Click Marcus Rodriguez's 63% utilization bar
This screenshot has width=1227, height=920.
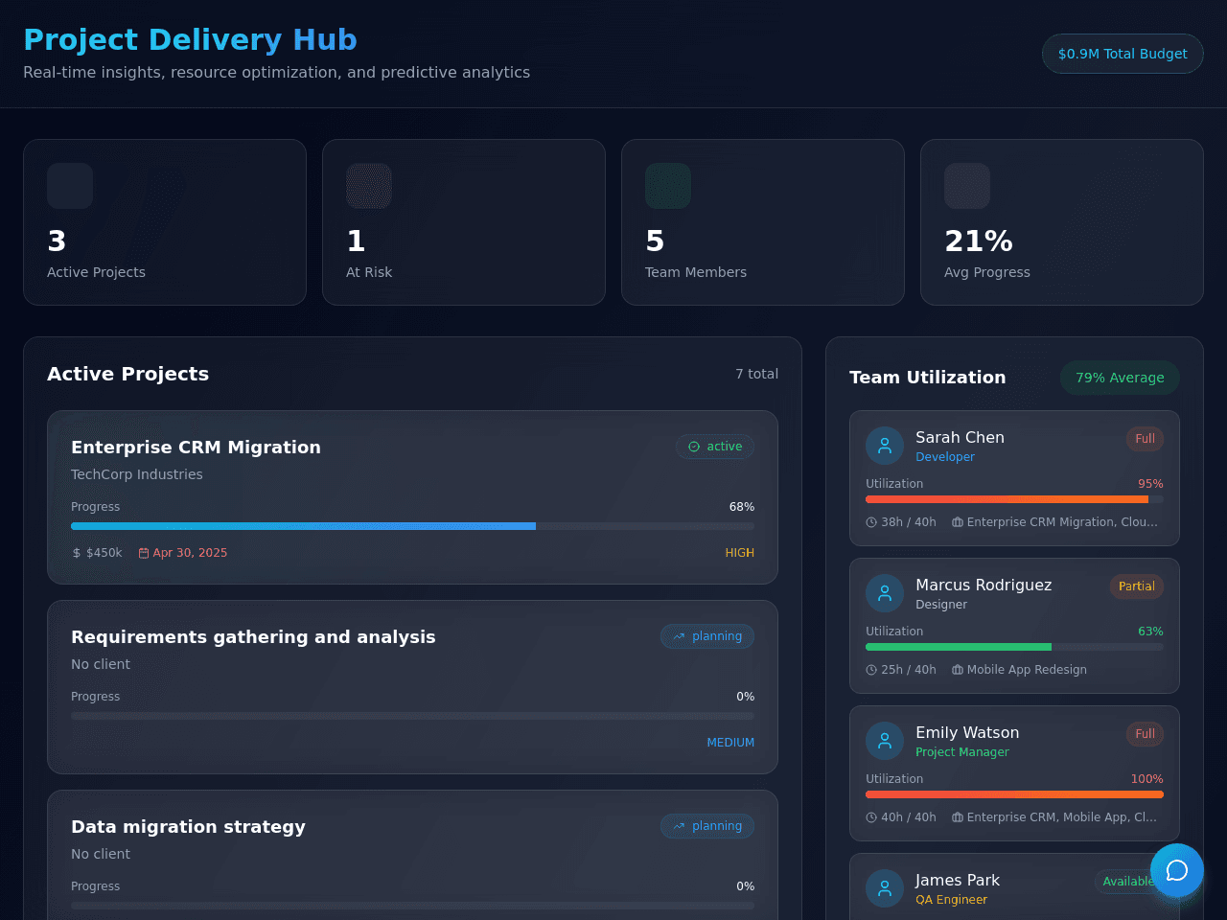(x=1014, y=647)
